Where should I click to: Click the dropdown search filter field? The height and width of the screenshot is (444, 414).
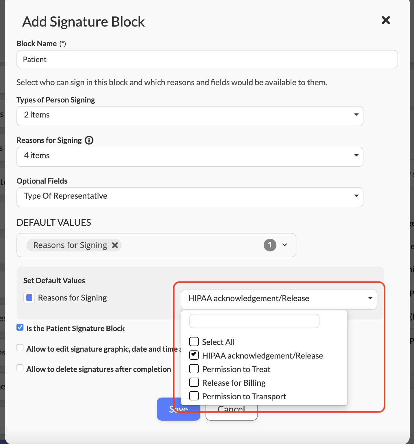click(x=254, y=321)
